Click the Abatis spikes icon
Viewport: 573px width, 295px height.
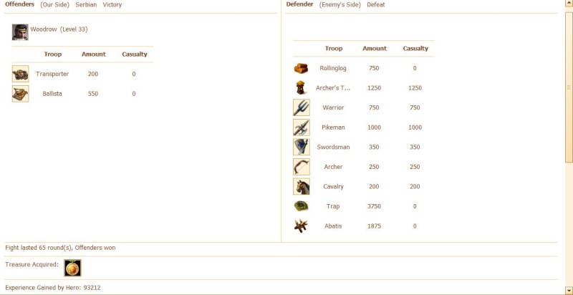pyautogui.click(x=301, y=226)
